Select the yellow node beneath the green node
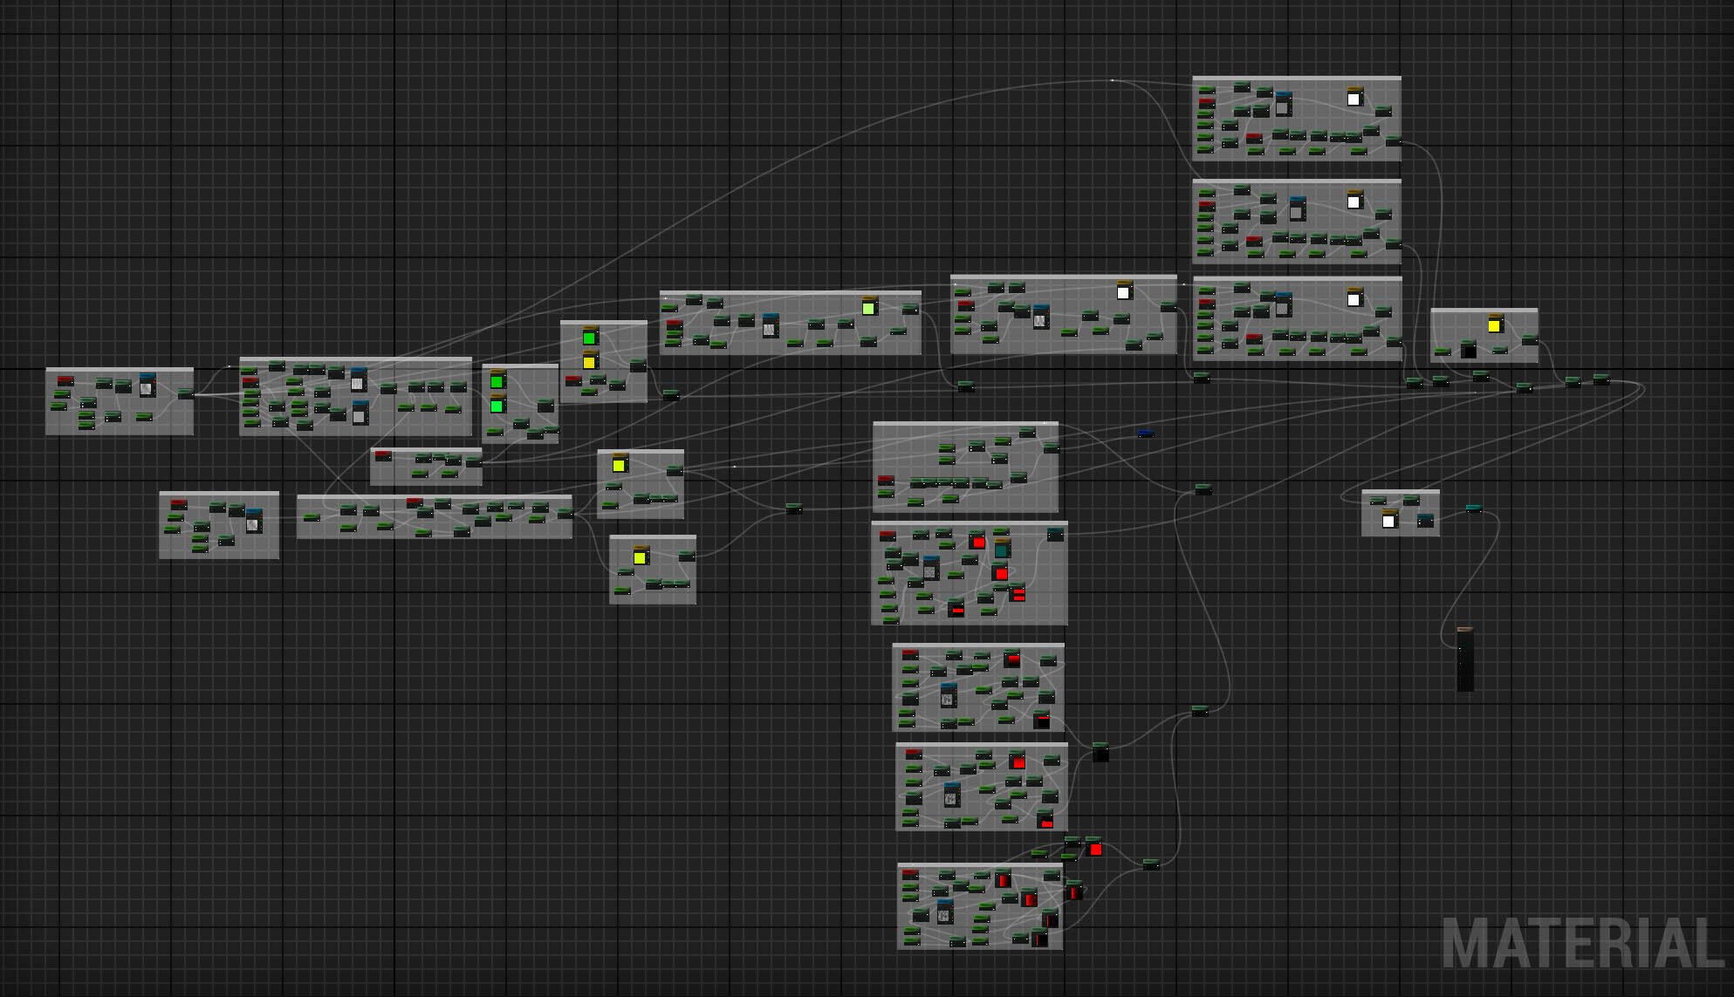This screenshot has height=997, width=1734. pos(590,361)
